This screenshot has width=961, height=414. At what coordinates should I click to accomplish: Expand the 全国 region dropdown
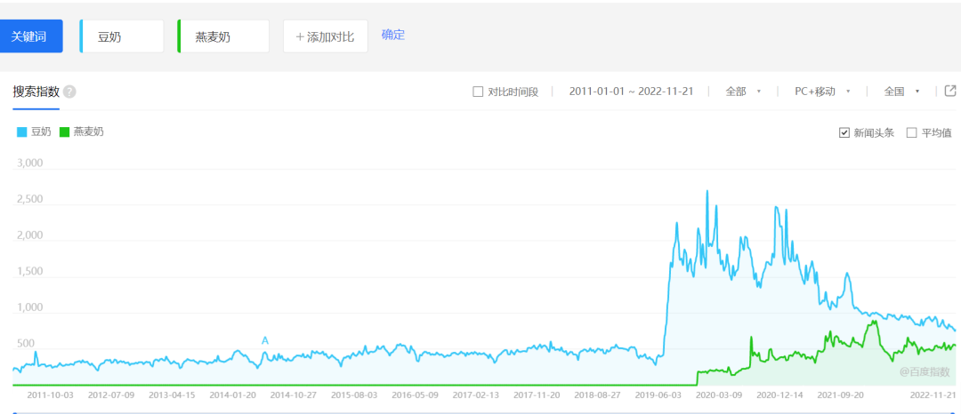(901, 92)
